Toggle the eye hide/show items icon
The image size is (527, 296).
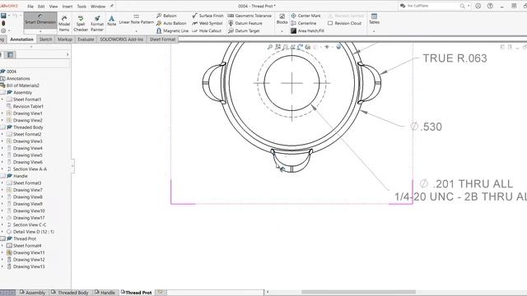pos(327,48)
